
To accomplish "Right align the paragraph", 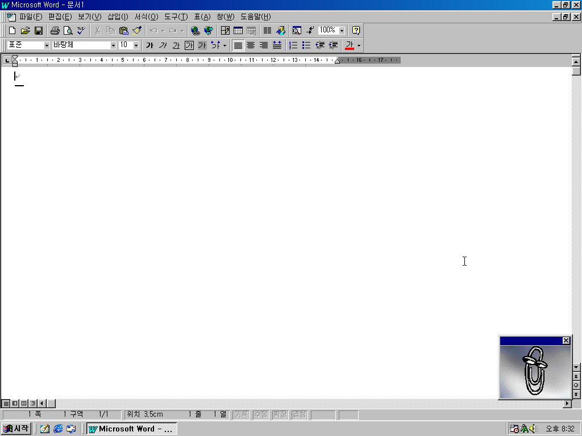I will 264,45.
